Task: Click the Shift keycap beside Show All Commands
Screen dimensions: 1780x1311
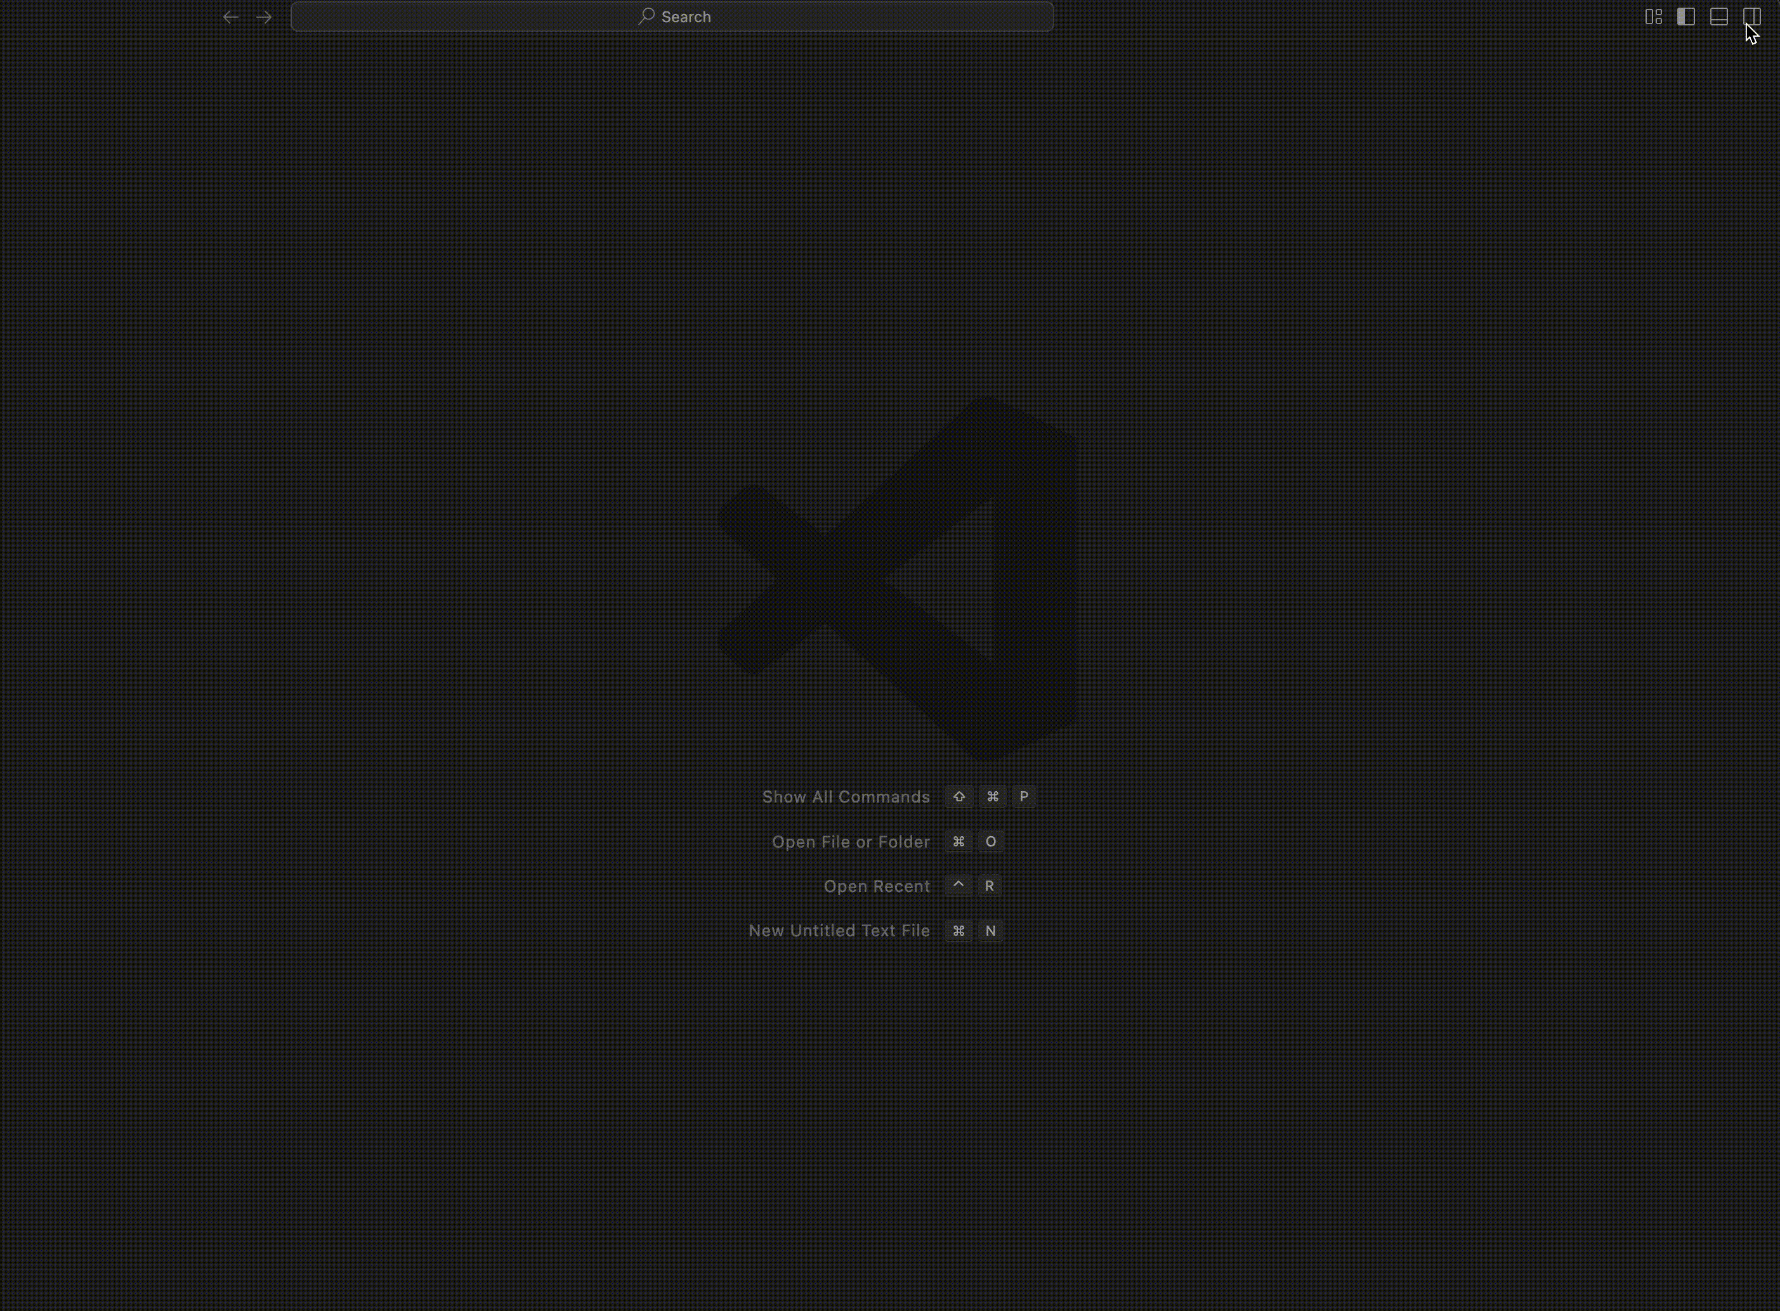Action: (x=959, y=797)
